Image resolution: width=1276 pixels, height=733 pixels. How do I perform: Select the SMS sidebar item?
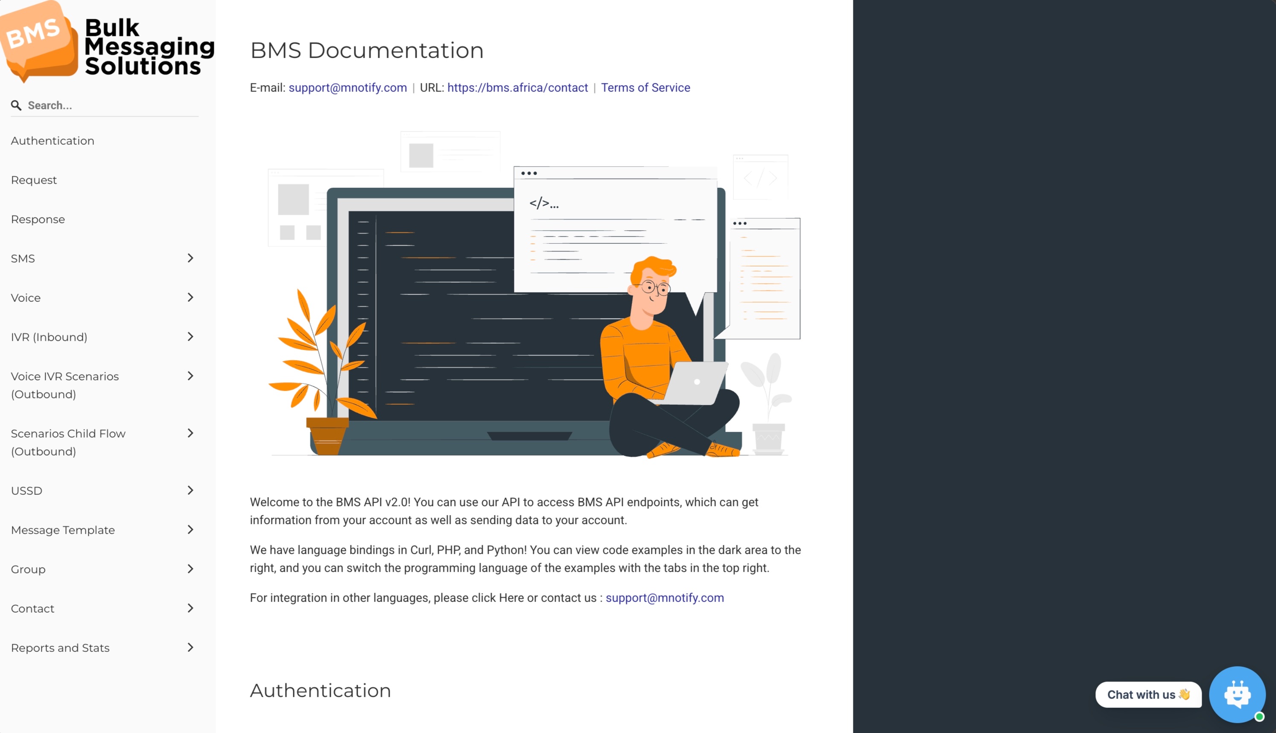(x=23, y=259)
